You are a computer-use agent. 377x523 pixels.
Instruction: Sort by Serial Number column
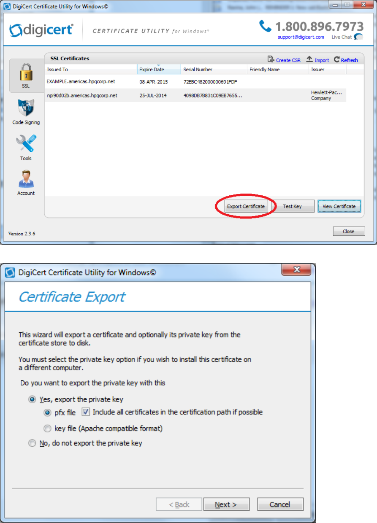click(214, 70)
